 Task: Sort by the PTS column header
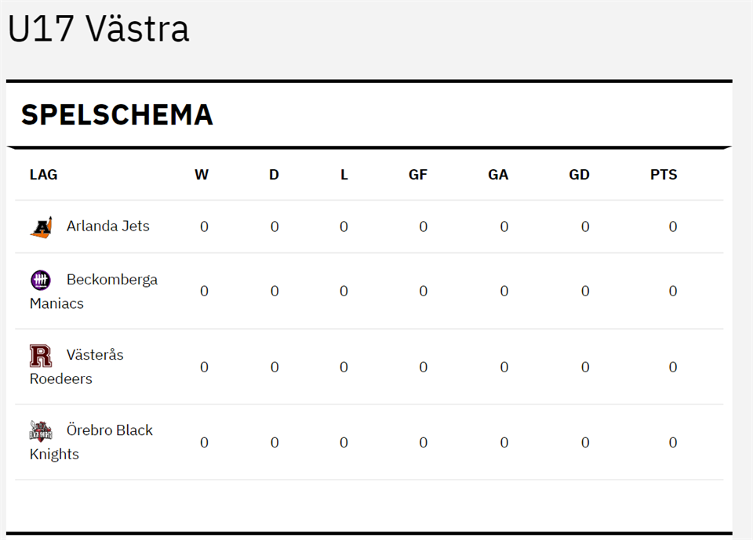click(x=664, y=175)
